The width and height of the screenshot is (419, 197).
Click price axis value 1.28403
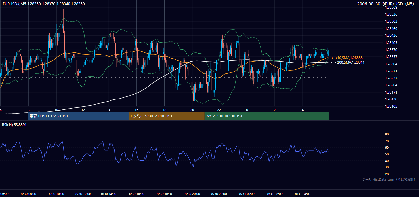tap(391, 43)
